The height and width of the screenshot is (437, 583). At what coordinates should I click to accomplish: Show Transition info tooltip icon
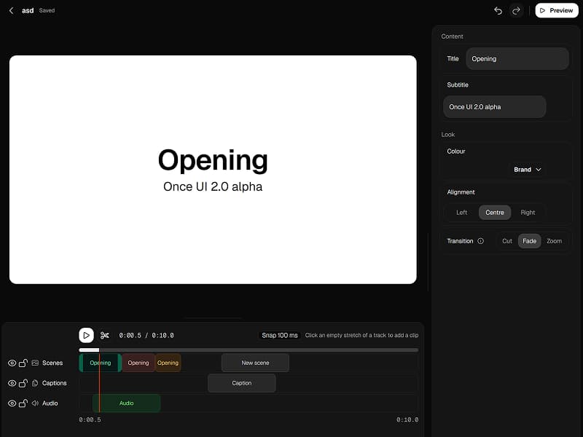click(x=480, y=241)
